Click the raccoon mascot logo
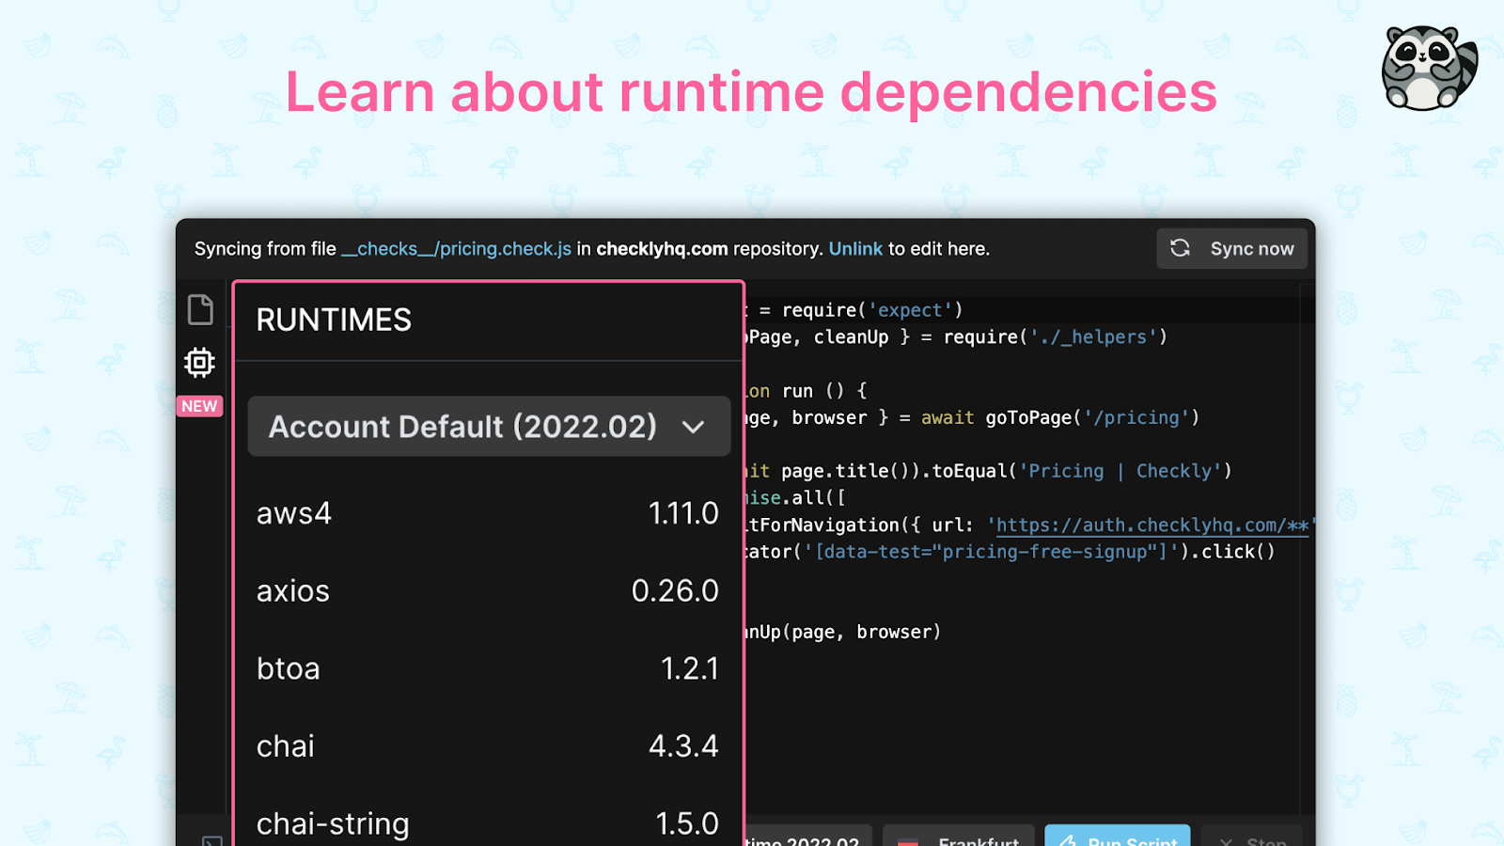This screenshot has width=1504, height=846. click(x=1426, y=66)
